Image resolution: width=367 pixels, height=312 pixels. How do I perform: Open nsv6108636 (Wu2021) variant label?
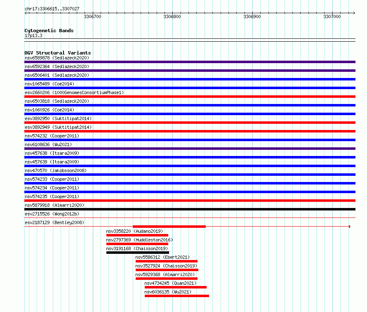tap(48, 144)
